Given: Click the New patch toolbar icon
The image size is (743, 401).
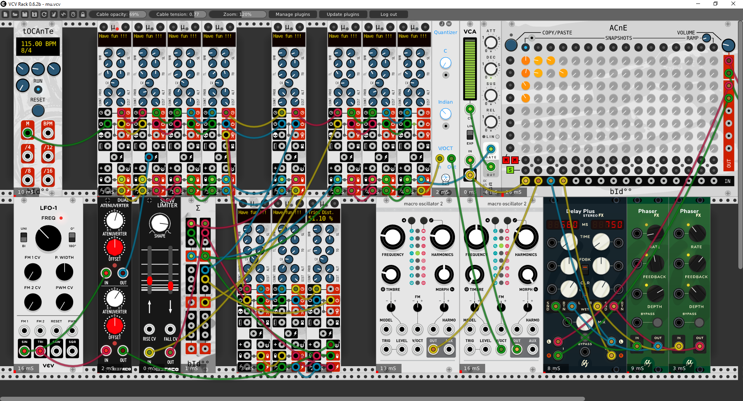Looking at the screenshot, I should 5,14.
